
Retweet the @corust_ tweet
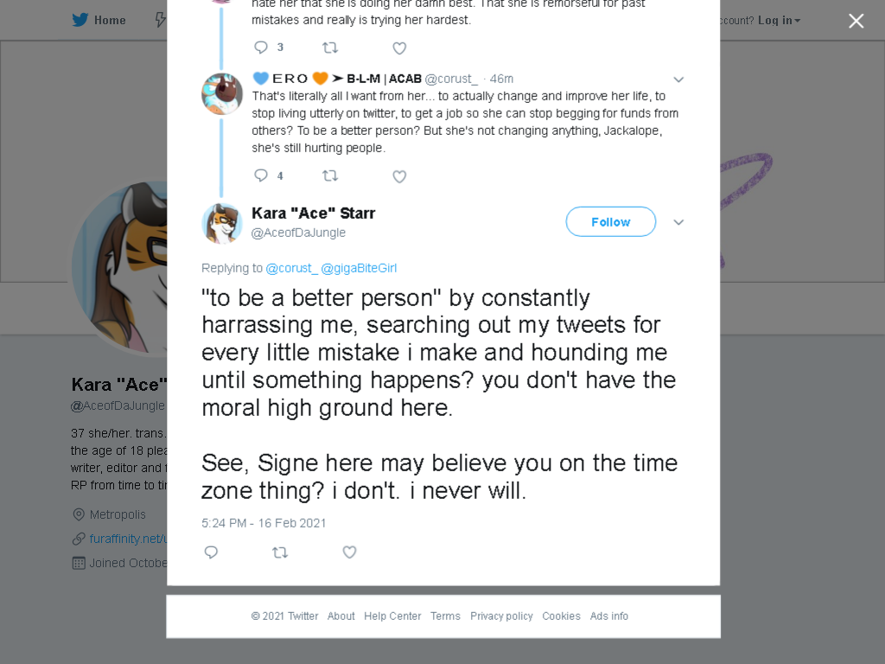tap(330, 176)
